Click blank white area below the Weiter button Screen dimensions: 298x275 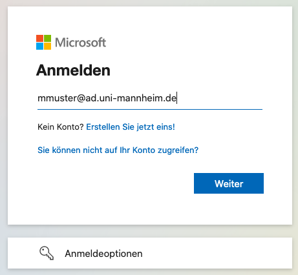pyautogui.click(x=229, y=209)
